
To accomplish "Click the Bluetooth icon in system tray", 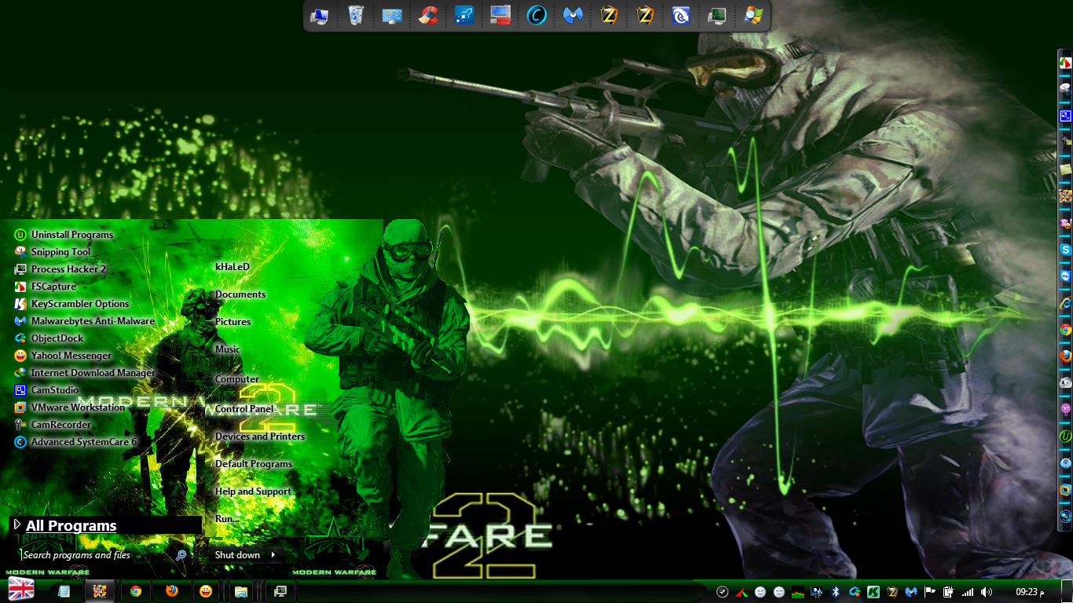I will pos(836,592).
